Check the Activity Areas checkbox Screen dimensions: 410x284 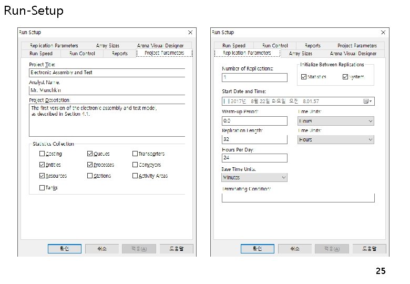tap(135, 176)
